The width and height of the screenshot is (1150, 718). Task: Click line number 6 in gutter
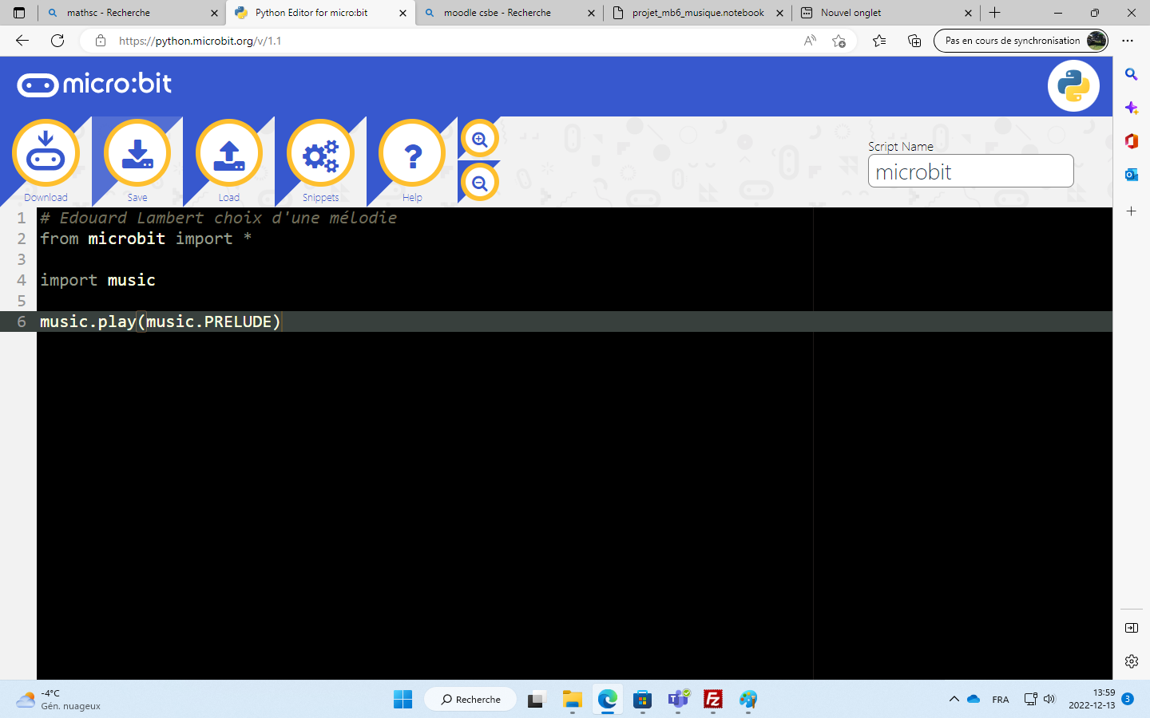pyautogui.click(x=22, y=322)
